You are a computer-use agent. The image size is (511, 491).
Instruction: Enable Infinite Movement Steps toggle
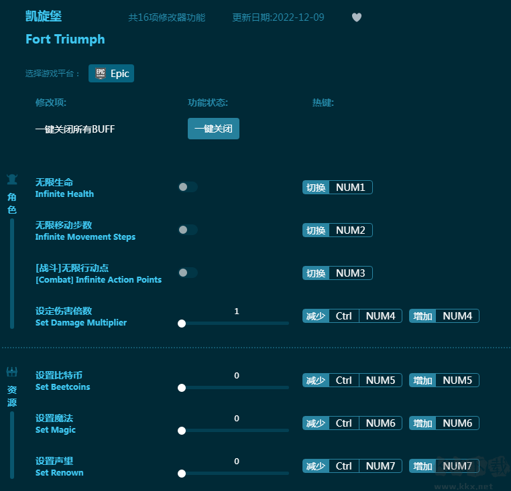[x=187, y=230]
